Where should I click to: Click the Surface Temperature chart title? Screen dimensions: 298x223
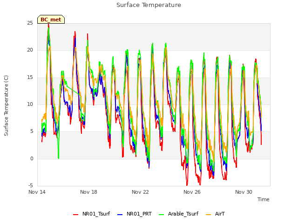point(149,5)
